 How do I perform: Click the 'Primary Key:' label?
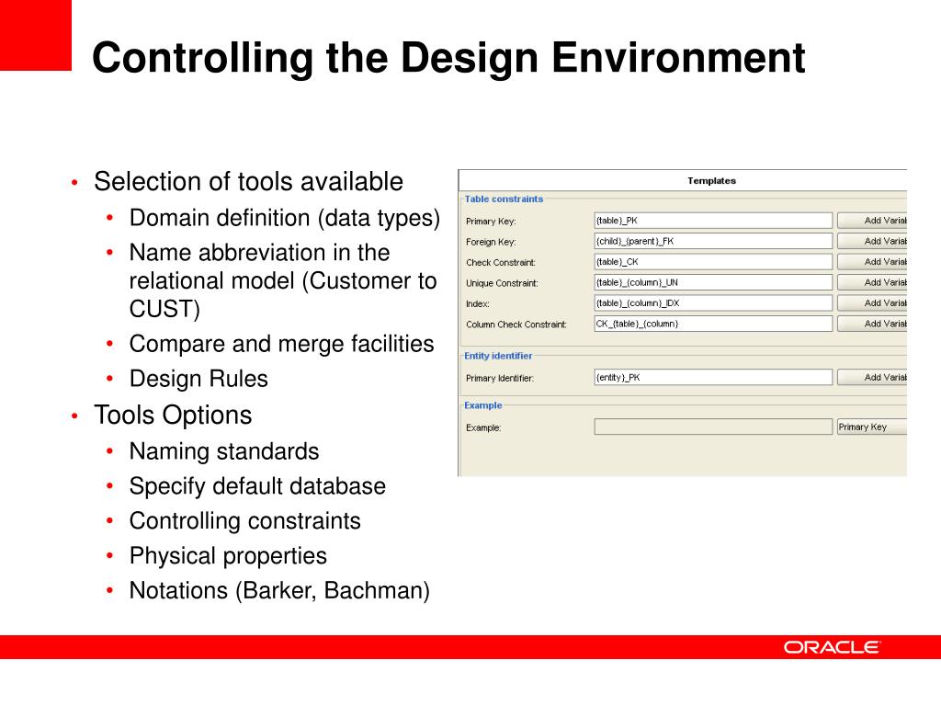pos(491,222)
